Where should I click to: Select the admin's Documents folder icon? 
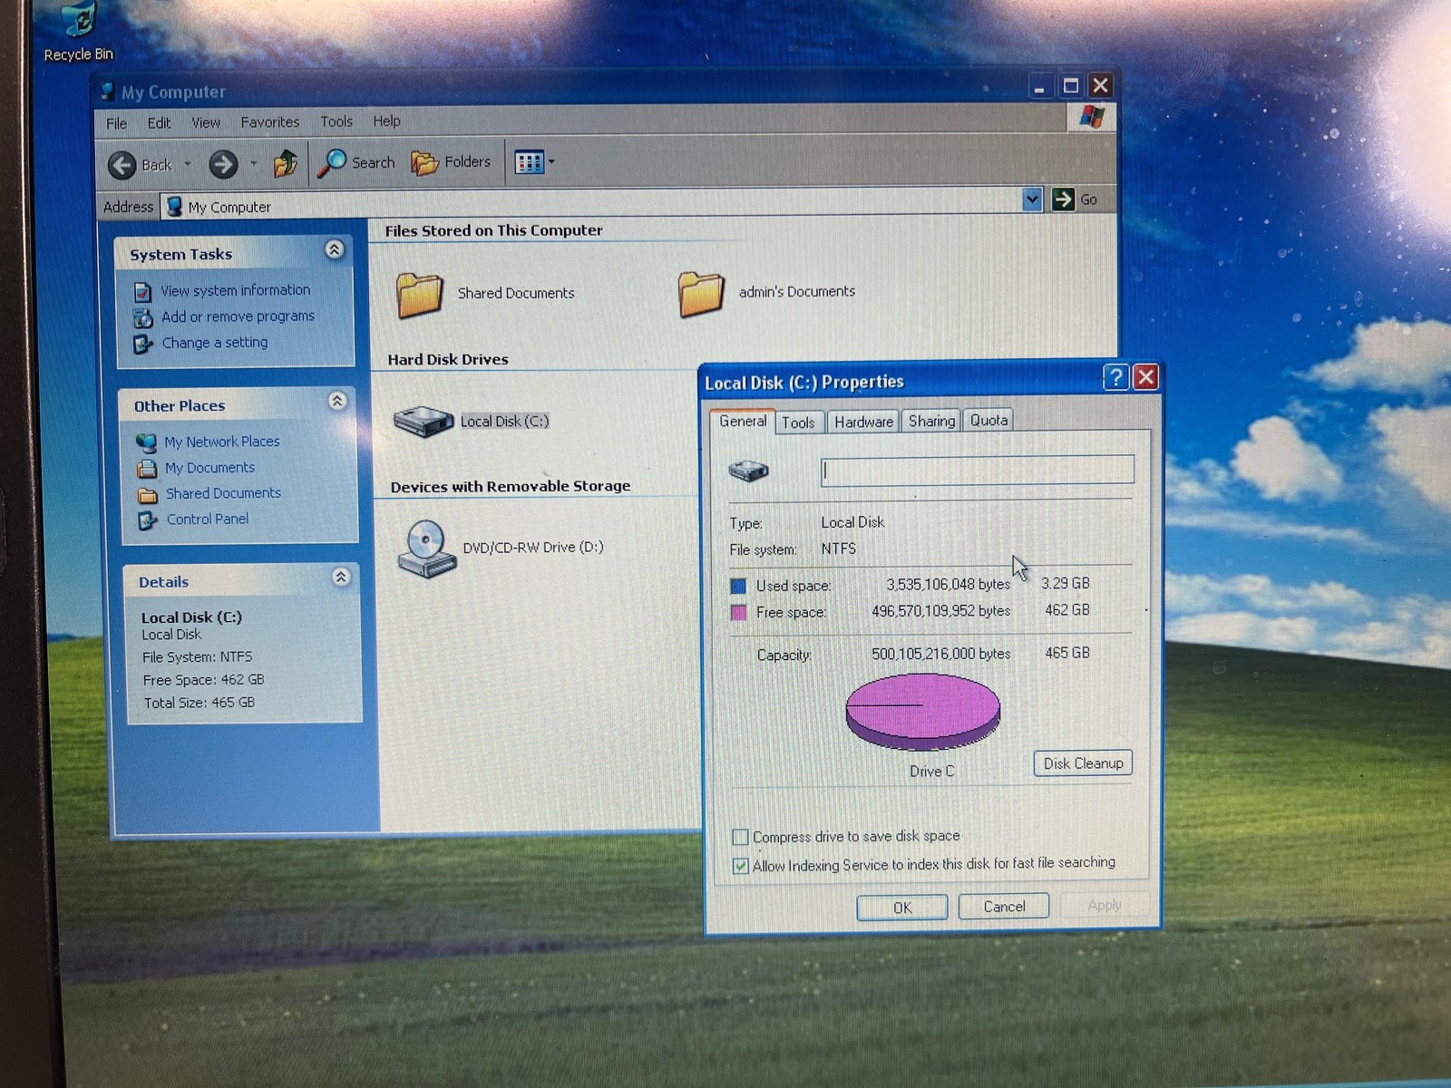[x=701, y=293]
